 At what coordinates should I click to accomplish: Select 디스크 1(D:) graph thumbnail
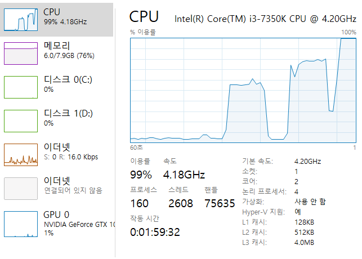pos(21,121)
